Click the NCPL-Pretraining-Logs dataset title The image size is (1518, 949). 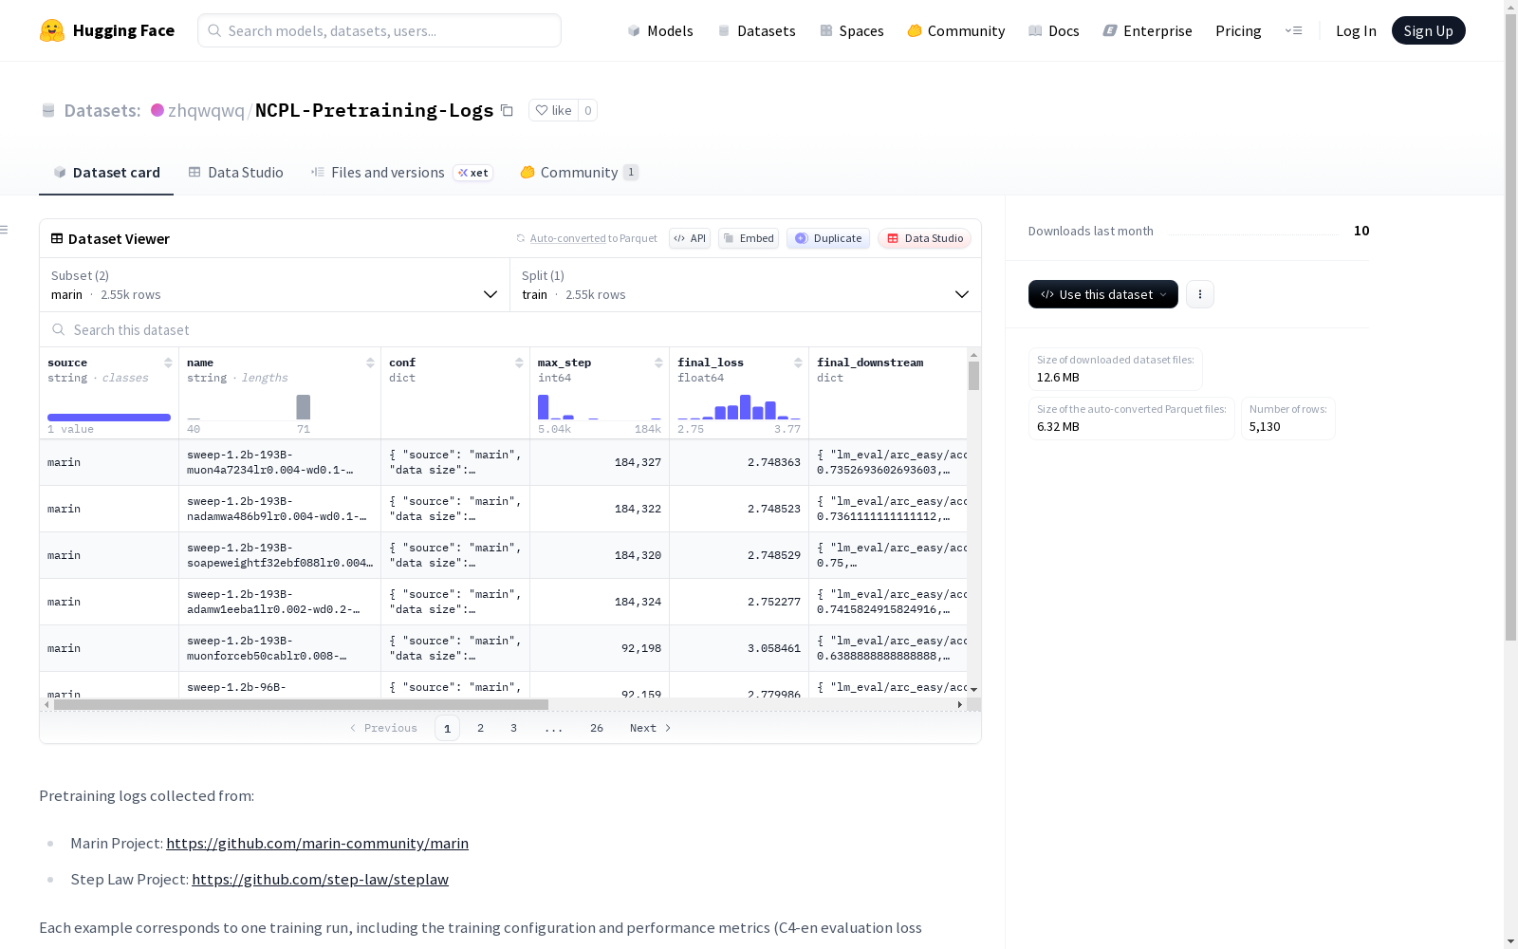[x=375, y=110]
